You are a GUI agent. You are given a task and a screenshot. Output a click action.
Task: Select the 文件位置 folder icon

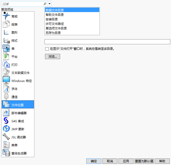click(x=6, y=104)
